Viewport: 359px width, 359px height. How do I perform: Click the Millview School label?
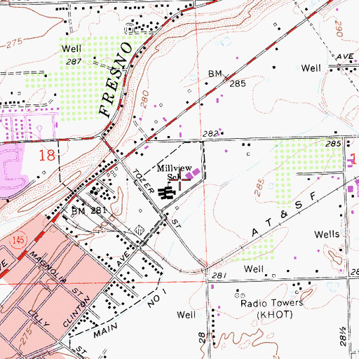(x=174, y=172)
